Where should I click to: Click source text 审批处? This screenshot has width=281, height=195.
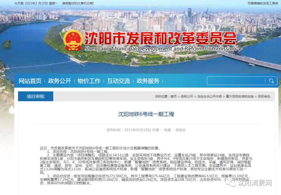coord(181,130)
